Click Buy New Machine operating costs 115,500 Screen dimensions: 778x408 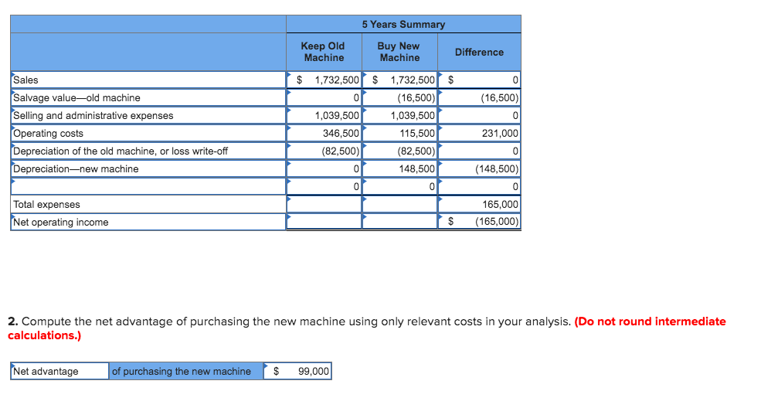[399, 134]
